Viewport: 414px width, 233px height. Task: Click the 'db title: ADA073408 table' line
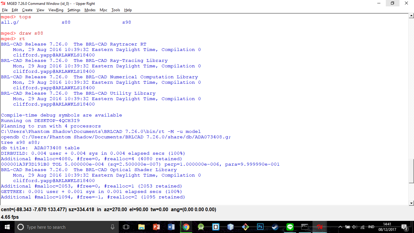40,148
